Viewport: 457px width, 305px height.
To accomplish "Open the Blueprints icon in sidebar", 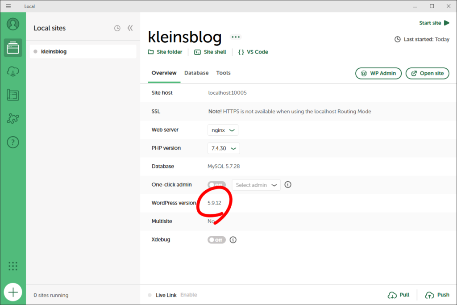I will (13, 95).
